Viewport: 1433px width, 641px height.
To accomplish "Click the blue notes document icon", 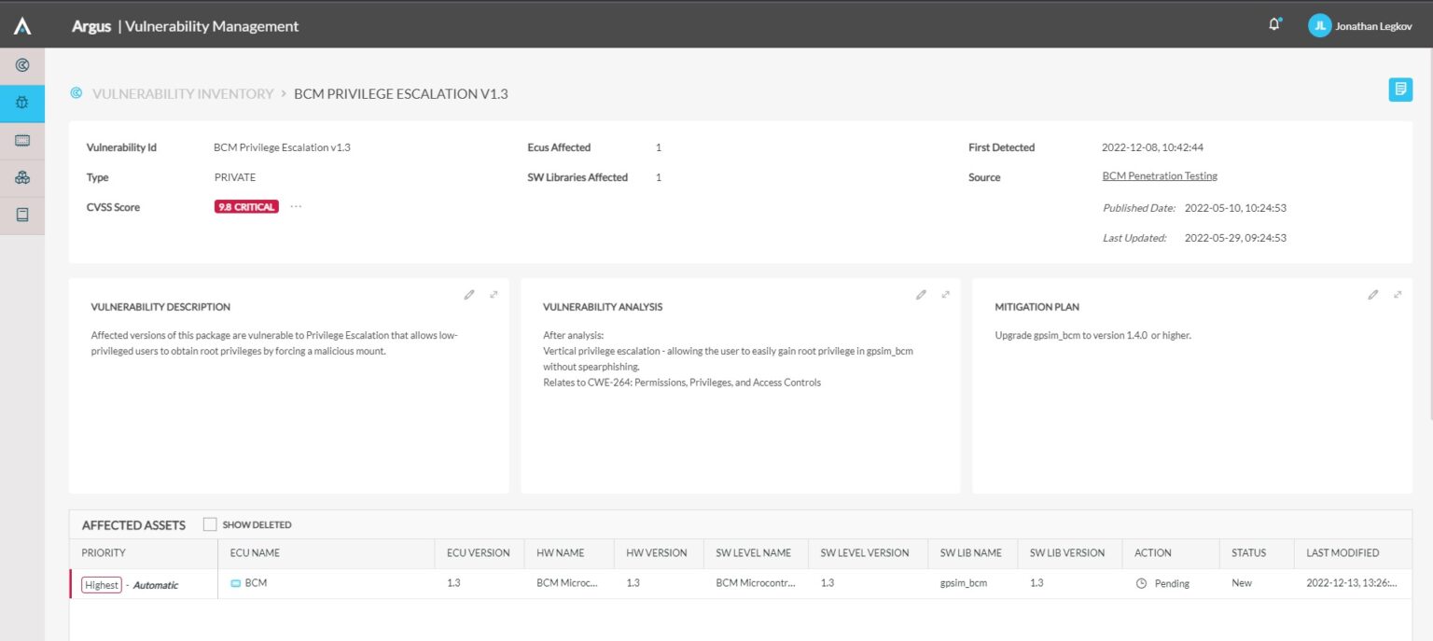I will click(x=1400, y=90).
